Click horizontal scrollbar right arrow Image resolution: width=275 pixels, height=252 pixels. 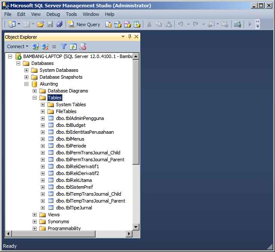pos(129,234)
